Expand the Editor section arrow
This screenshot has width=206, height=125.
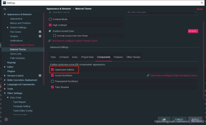click(x=5, y=67)
